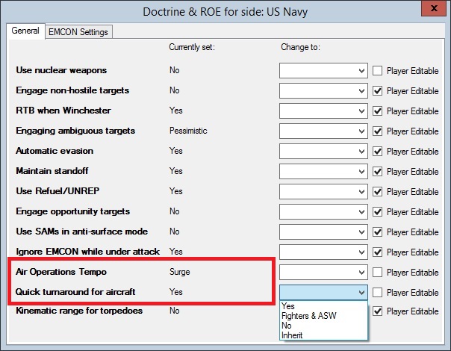Screen dimensions: 451x351
Task: Uncheck Player Editable for Engage opportunity targets
Action: (377, 212)
